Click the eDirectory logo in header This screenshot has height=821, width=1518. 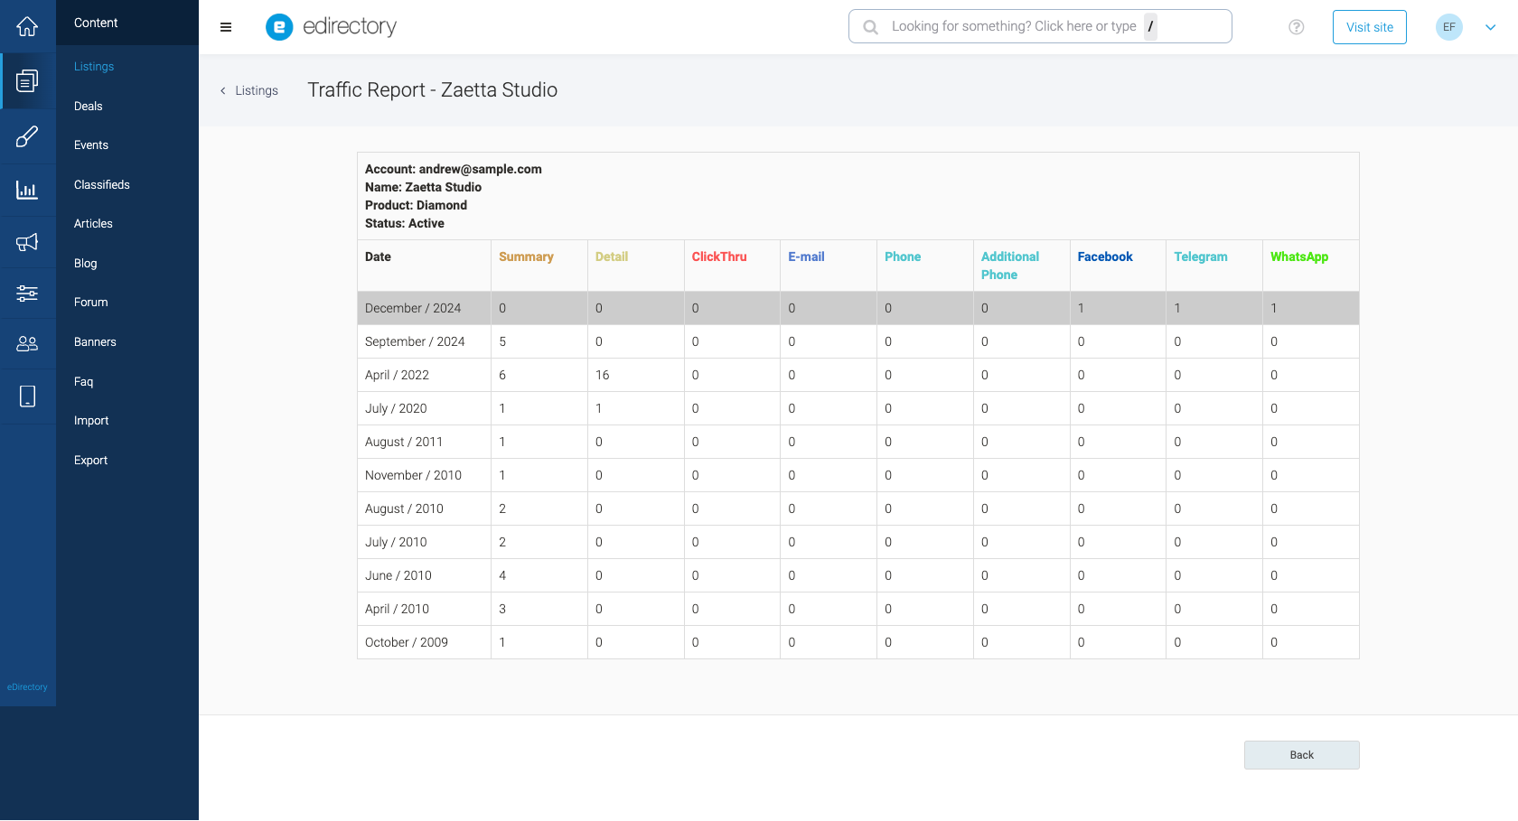(332, 27)
